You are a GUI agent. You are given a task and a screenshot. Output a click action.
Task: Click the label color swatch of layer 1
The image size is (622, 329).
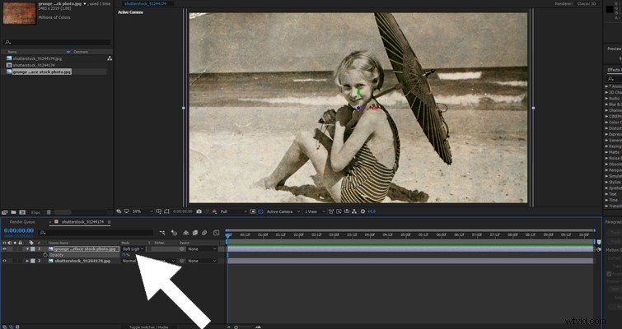click(32, 249)
